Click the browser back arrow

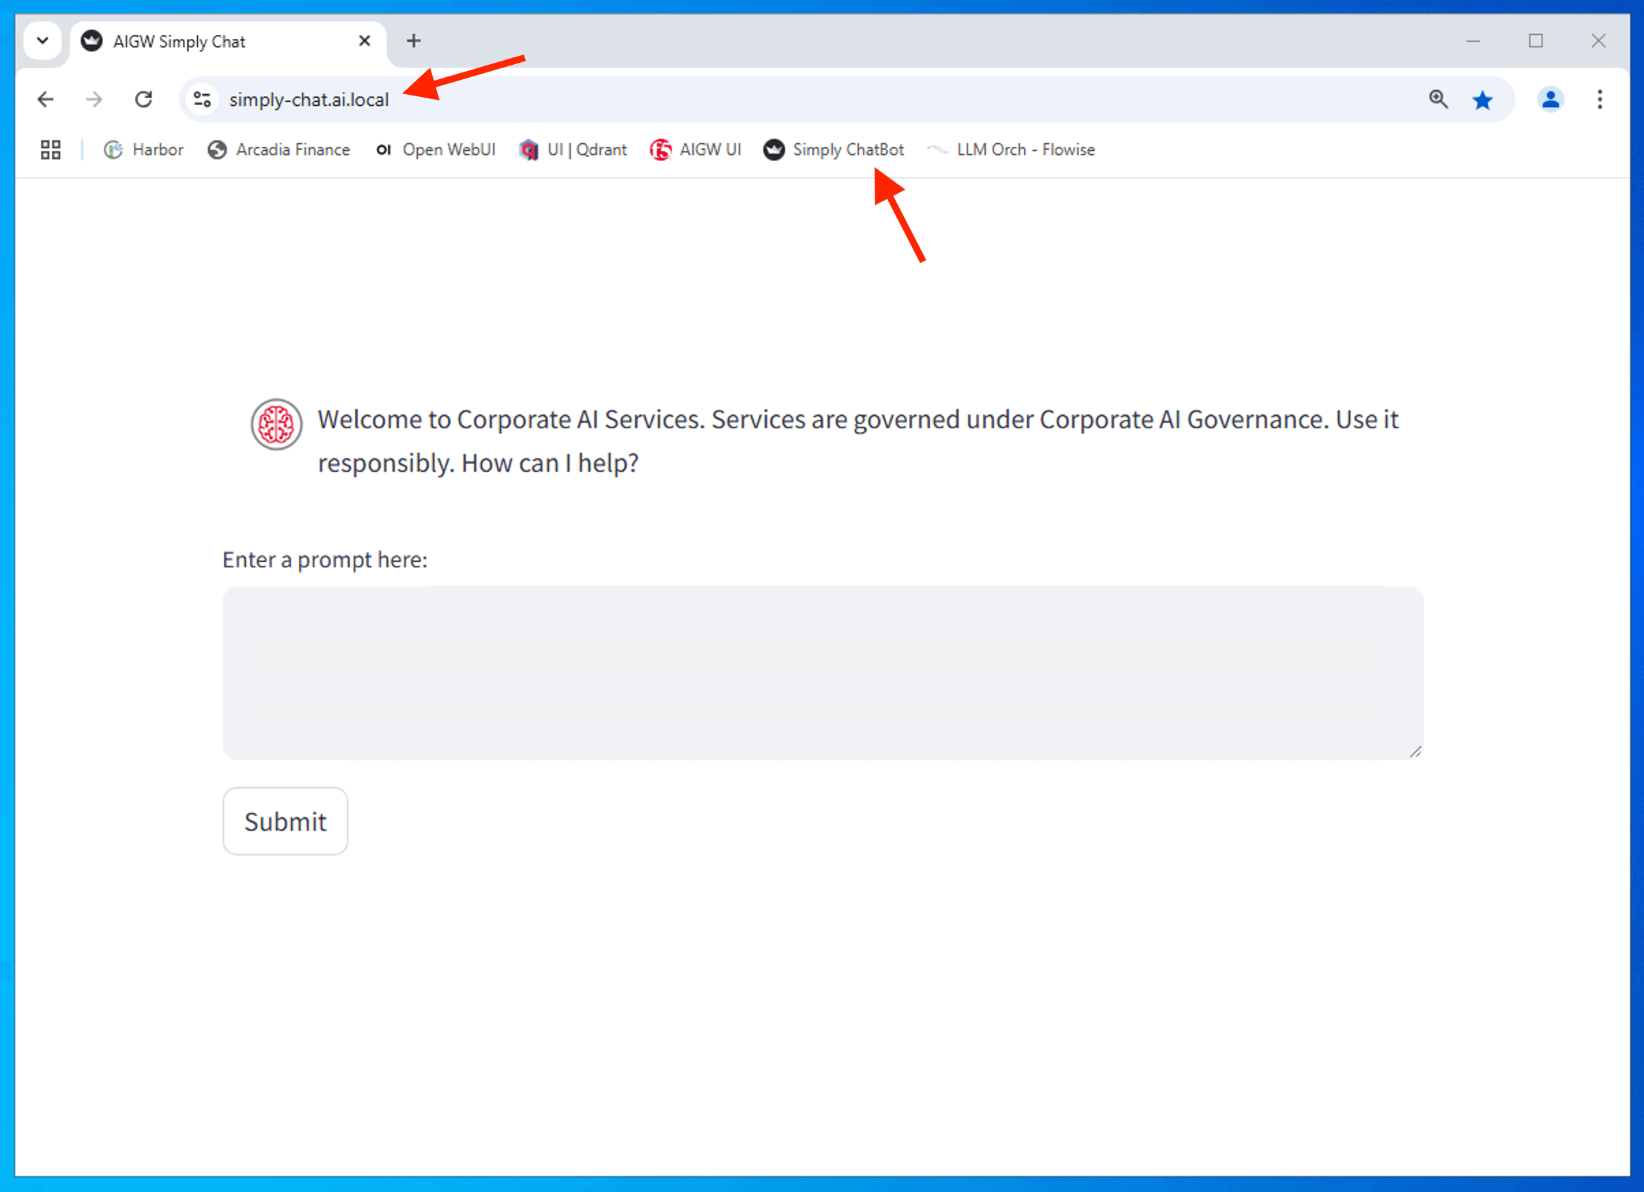46,100
